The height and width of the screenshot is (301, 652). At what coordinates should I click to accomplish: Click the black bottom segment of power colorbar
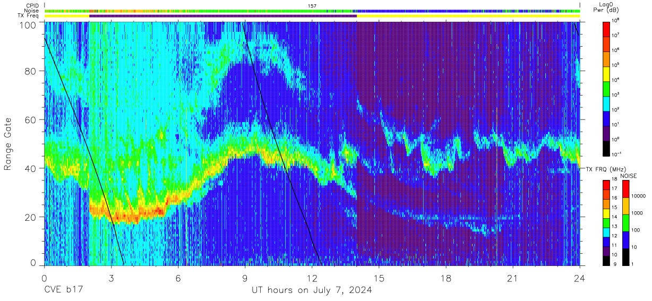coord(606,150)
